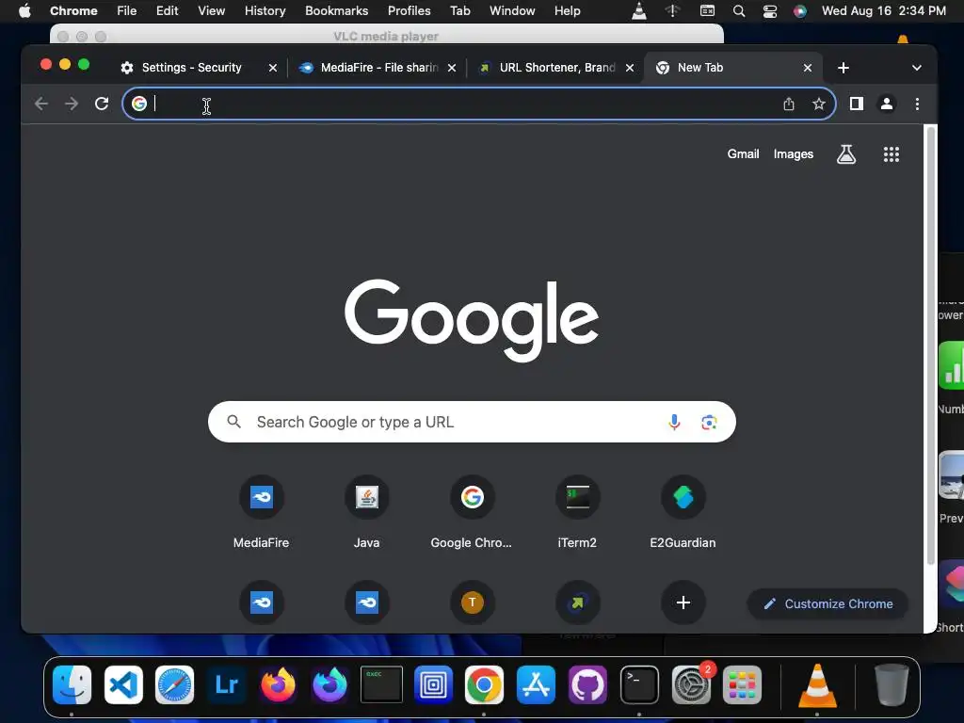Click the date and time in menu bar
The image size is (964, 723).
point(883,11)
